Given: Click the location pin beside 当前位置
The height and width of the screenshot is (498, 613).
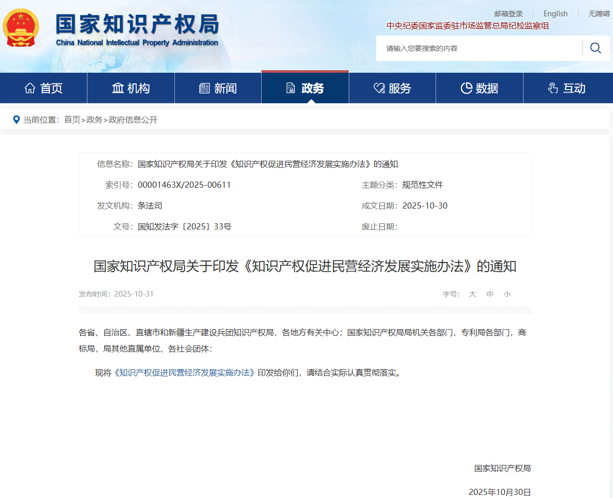Looking at the screenshot, I should 17,120.
